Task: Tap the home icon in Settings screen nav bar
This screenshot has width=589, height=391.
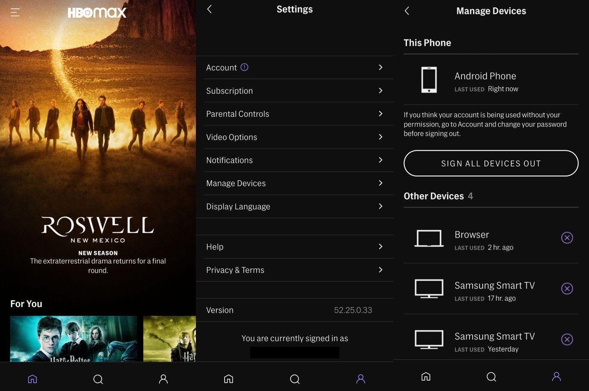Action: coord(228,379)
